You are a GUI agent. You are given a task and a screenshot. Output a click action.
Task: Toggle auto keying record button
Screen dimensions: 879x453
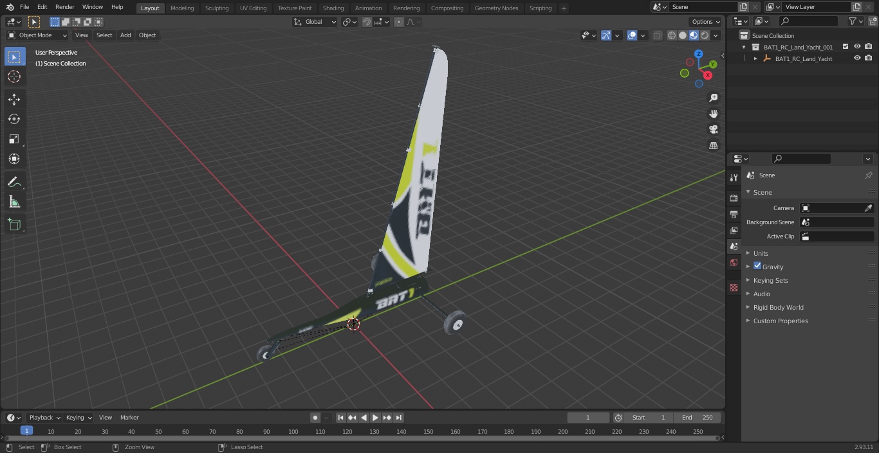click(315, 418)
